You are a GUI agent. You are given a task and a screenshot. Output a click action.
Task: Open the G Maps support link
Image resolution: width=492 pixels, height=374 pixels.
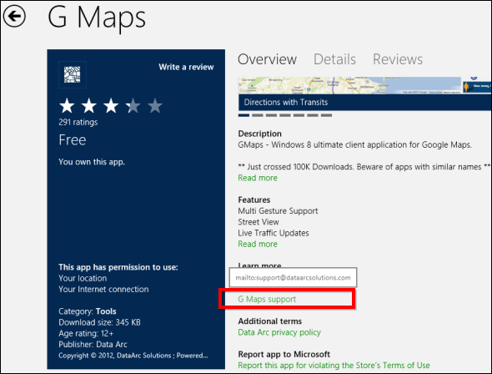coord(267,299)
